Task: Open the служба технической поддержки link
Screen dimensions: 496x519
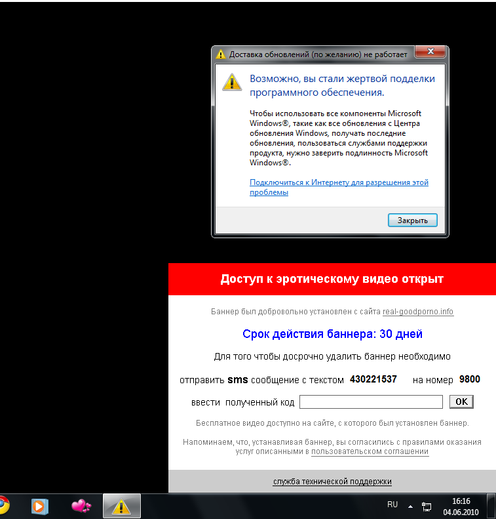Action: tap(332, 482)
